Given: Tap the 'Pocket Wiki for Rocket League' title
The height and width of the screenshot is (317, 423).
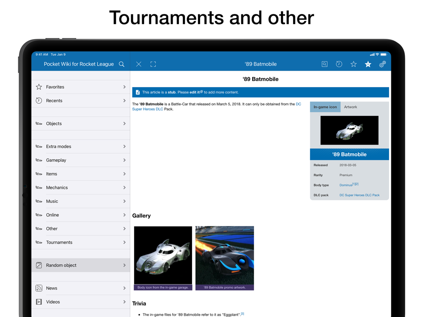Looking at the screenshot, I should point(79,64).
